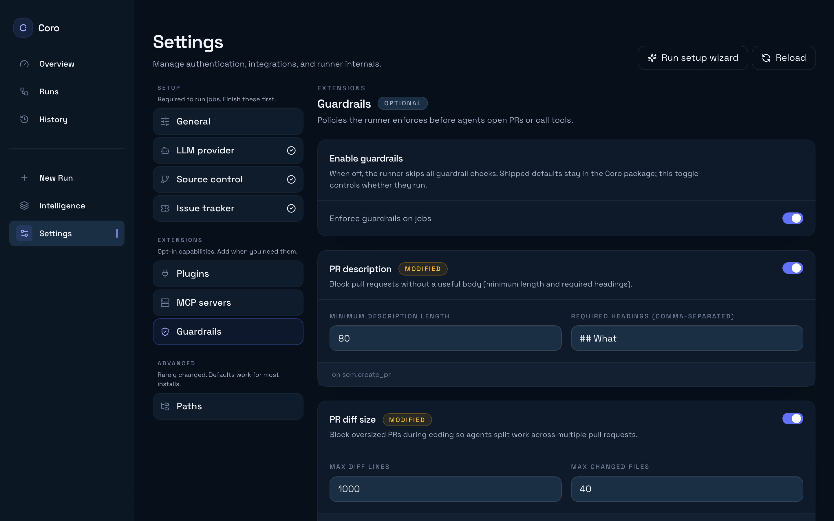Viewport: 834px width, 521px height.
Task: Click the Issue tracker ticket icon
Action: coord(165,208)
